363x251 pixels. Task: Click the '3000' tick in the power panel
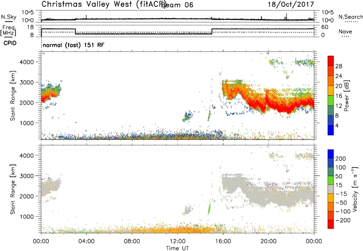[27, 82]
